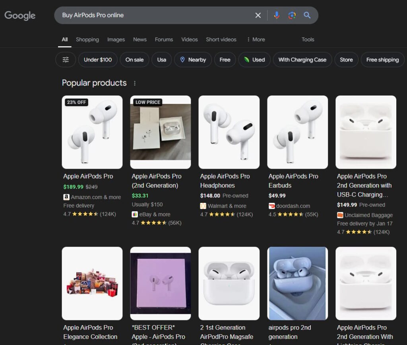Open Apple AirPods Pro Earbuds product image
The width and height of the screenshot is (407, 345).
point(297,132)
